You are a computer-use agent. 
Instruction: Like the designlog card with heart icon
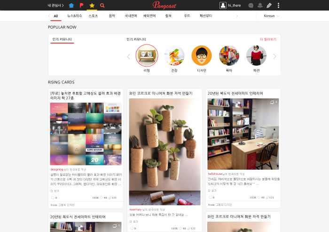102,198
